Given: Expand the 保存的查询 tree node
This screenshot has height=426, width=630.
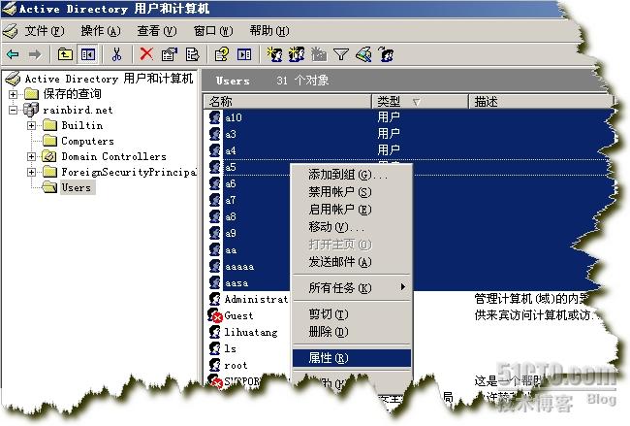Looking at the screenshot, I should click(x=14, y=94).
